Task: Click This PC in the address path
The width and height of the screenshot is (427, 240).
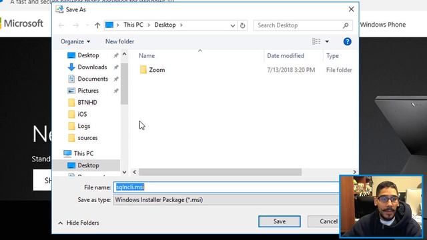Action: 133,25
